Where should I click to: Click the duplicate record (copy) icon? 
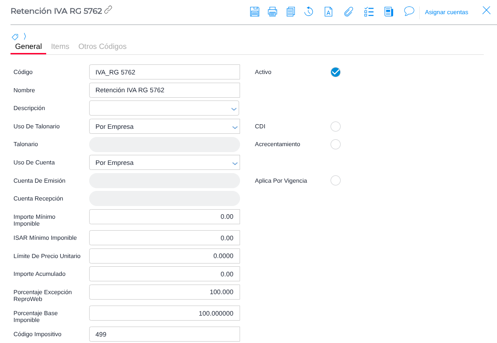291,12
